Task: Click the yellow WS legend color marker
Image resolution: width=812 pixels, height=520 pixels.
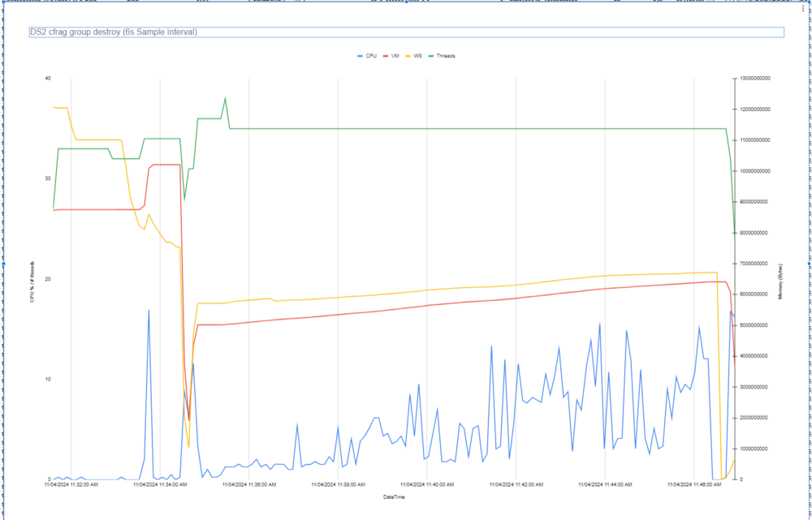Action: (408, 56)
